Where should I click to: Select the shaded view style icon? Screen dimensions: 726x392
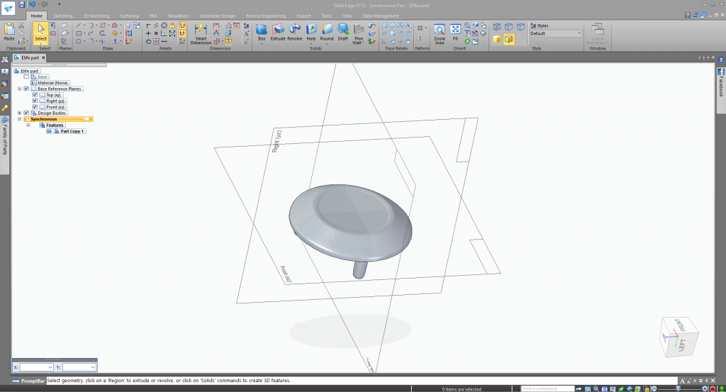click(497, 39)
